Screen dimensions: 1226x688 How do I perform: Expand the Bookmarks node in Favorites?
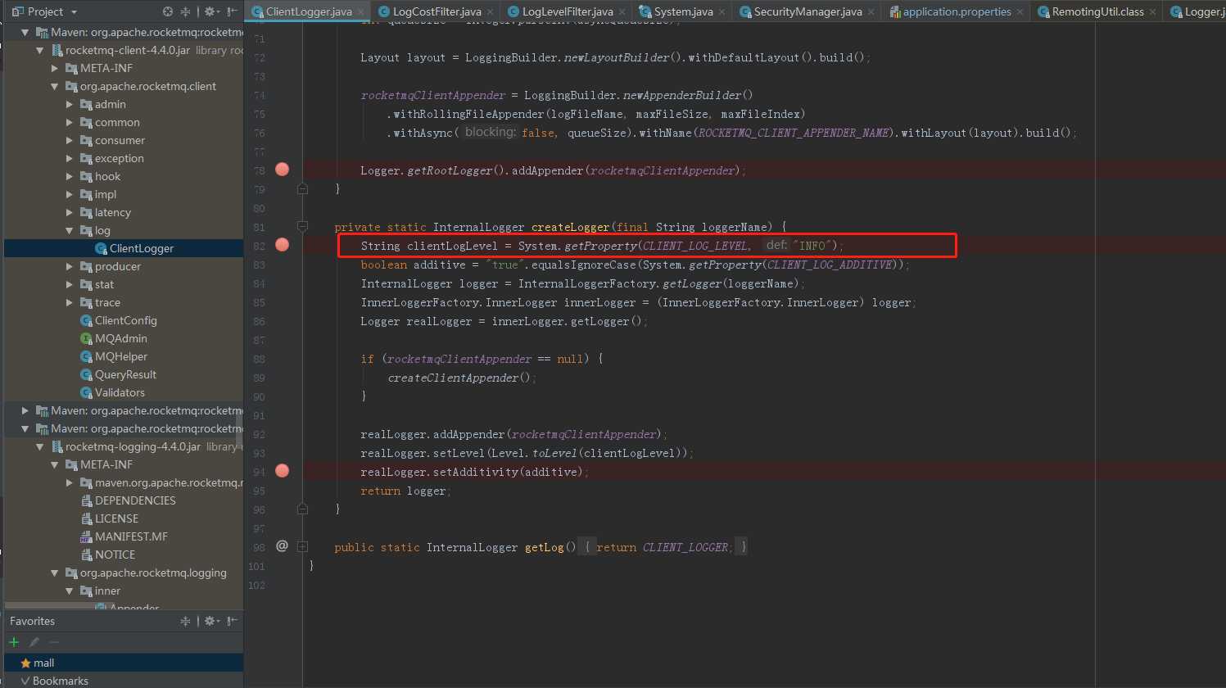tap(25, 681)
